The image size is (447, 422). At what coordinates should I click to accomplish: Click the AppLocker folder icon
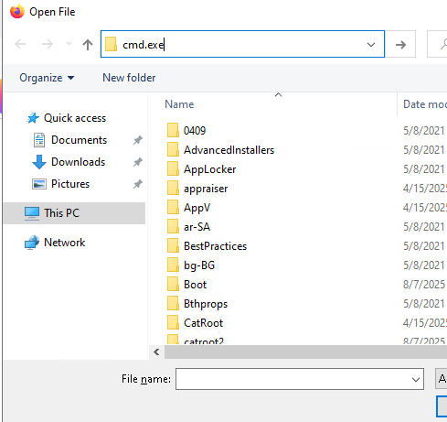click(x=173, y=169)
